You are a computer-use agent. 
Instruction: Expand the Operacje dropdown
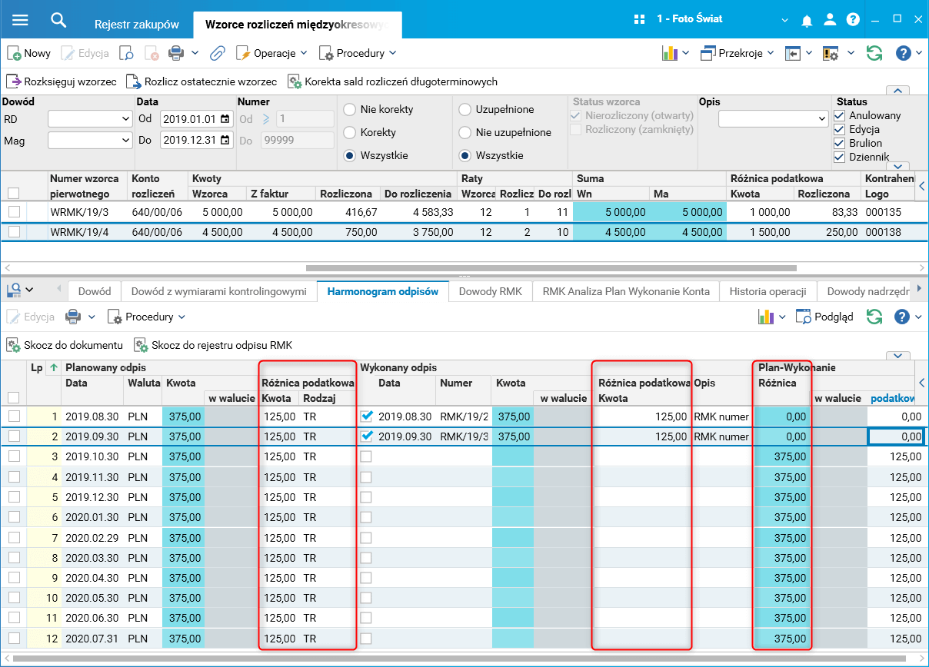tap(271, 53)
